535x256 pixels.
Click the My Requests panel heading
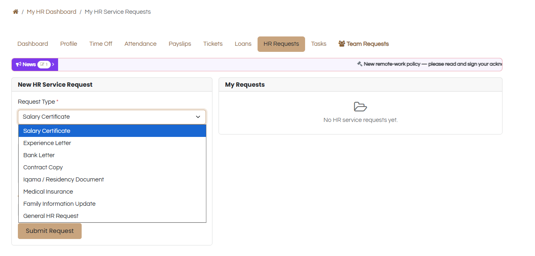(245, 85)
